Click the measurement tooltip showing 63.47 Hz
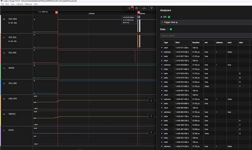The image size is (252, 150). pos(129,20)
